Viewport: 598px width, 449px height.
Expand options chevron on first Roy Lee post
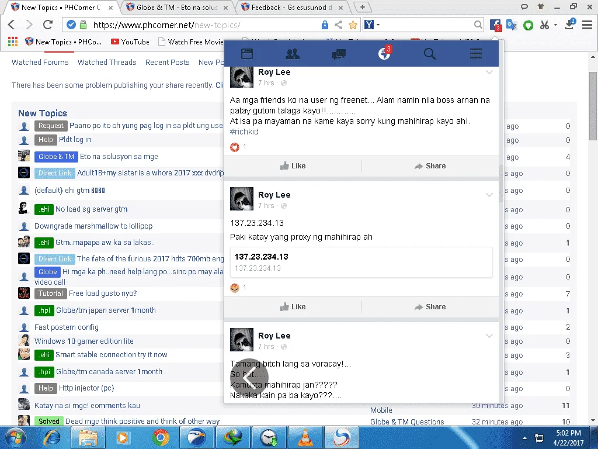[x=489, y=72]
